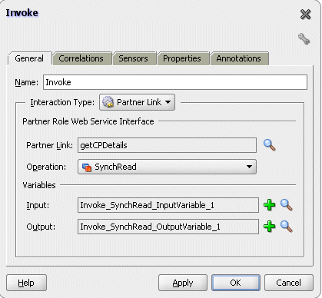Close the Invoke dialog with X
Screen dimensions: 322x298
(305, 15)
